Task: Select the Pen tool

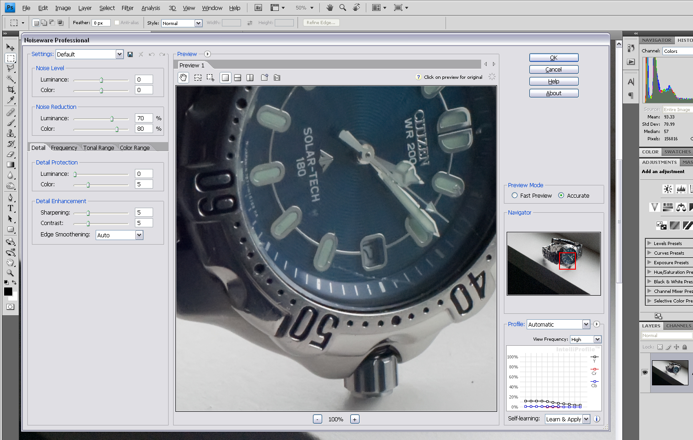Action: pos(10,198)
